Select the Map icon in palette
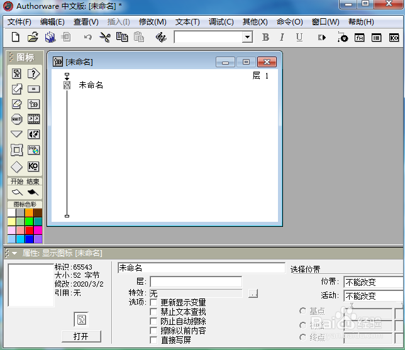Screen dimensions: 405x350 click(x=33, y=104)
